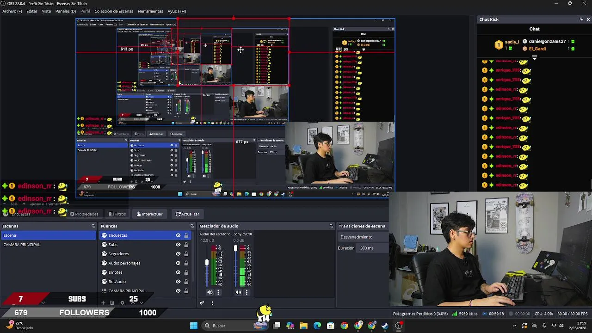The height and width of the screenshot is (333, 592).
Task: Open Fuentes dock options menu
Action: point(192,226)
